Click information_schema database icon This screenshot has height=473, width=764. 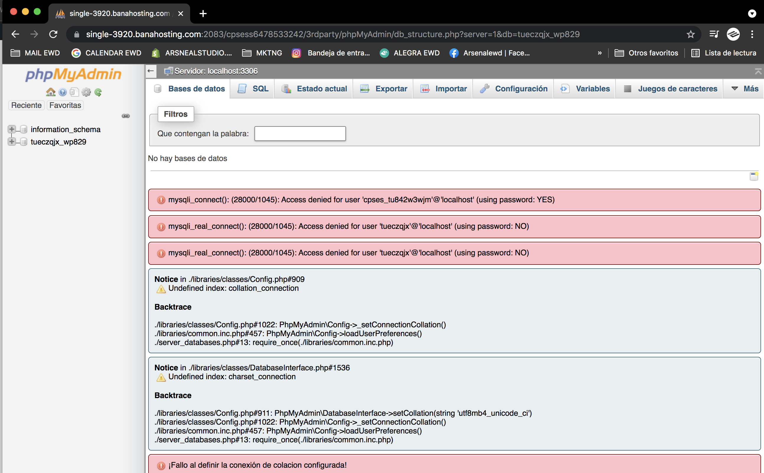24,129
